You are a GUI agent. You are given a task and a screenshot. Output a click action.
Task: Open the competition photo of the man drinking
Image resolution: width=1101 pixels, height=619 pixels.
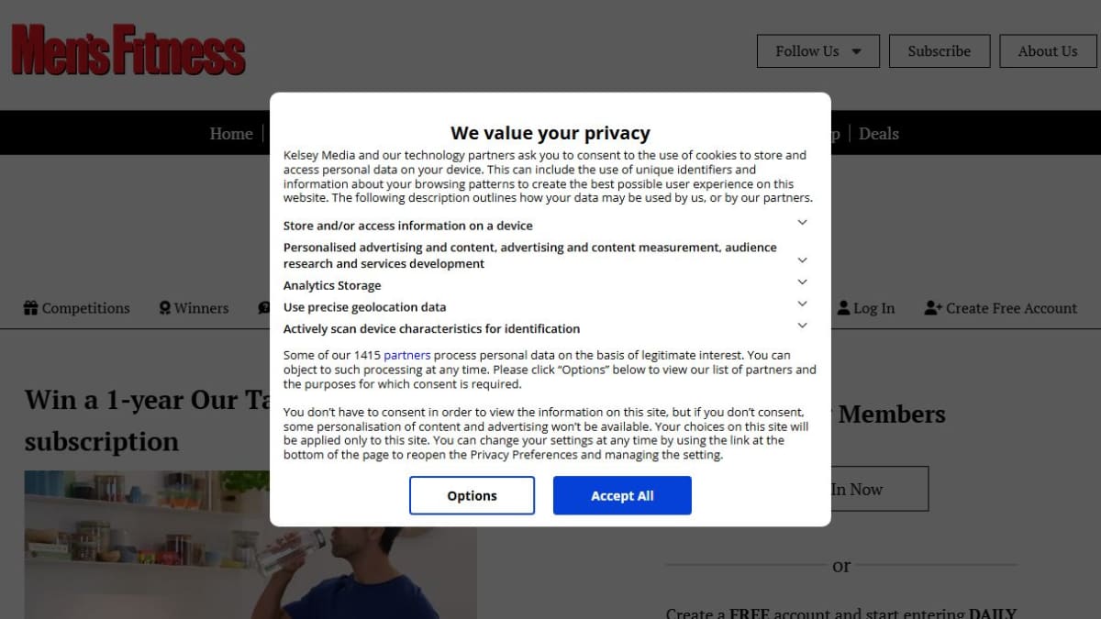click(250, 545)
